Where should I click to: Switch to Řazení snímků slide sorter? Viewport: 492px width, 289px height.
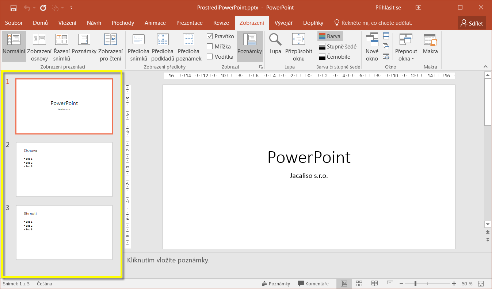61,46
